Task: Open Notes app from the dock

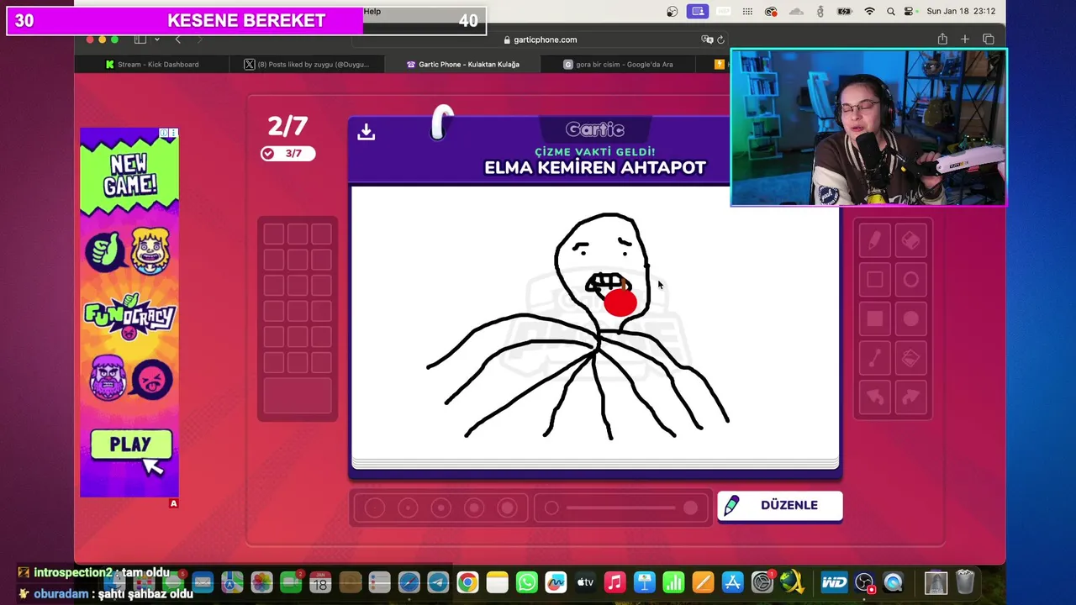Action: (498, 581)
